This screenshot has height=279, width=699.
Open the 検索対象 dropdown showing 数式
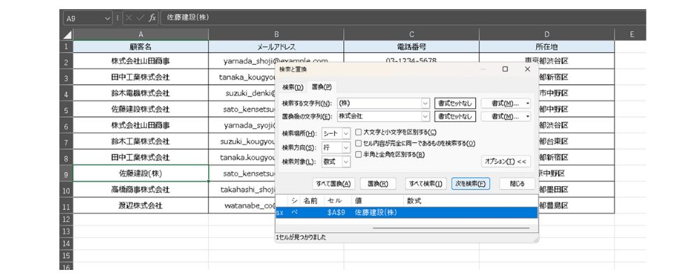click(345, 162)
